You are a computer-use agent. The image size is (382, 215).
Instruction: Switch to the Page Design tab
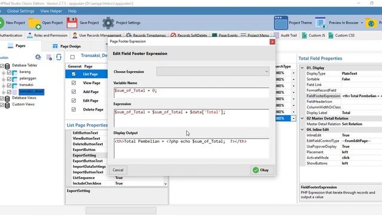[x=66, y=46]
